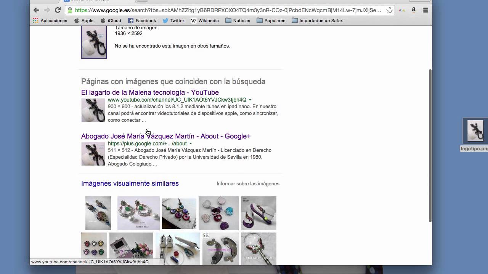Click the browser forward arrow
This screenshot has width=488, height=274.
click(x=47, y=10)
